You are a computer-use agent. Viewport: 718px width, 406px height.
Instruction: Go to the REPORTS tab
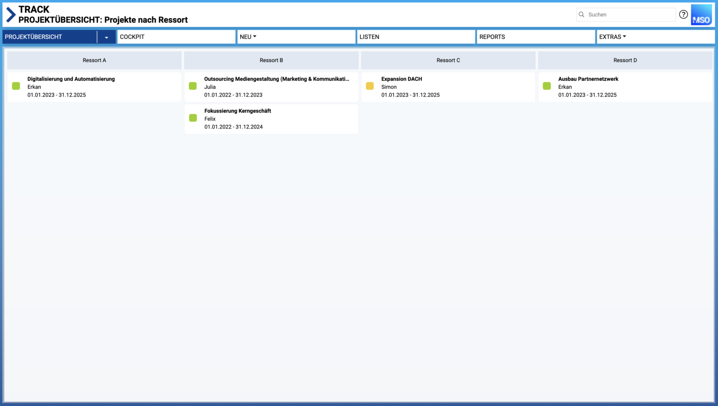tap(535, 37)
